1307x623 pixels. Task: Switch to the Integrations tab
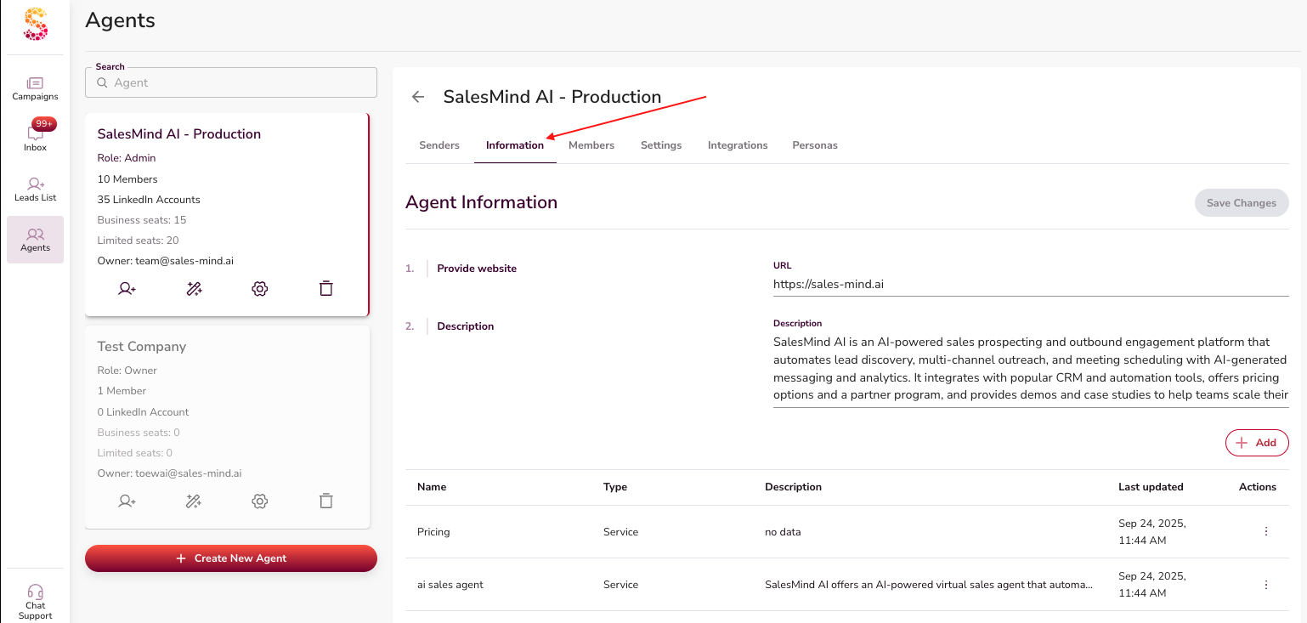tap(738, 145)
